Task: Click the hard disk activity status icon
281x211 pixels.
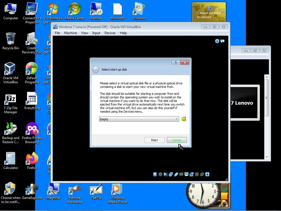Action: [155, 174]
